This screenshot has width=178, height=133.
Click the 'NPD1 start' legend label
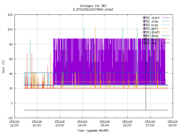coord(151,32)
